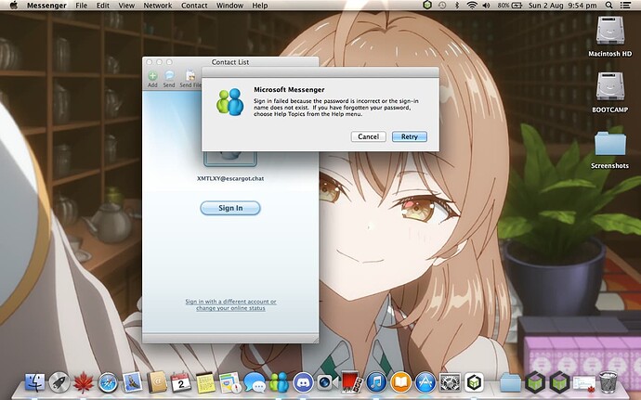Open the Screenshots folder on desktop
This screenshot has width=641, height=400.
click(609, 149)
